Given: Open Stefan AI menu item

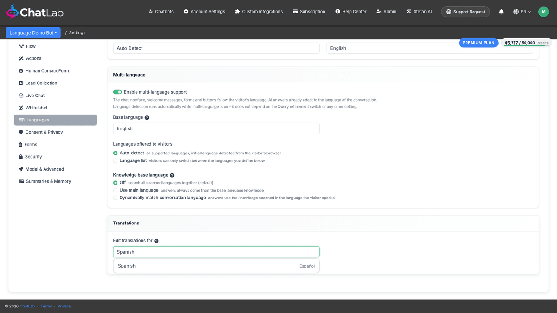Looking at the screenshot, I should pos(419,12).
